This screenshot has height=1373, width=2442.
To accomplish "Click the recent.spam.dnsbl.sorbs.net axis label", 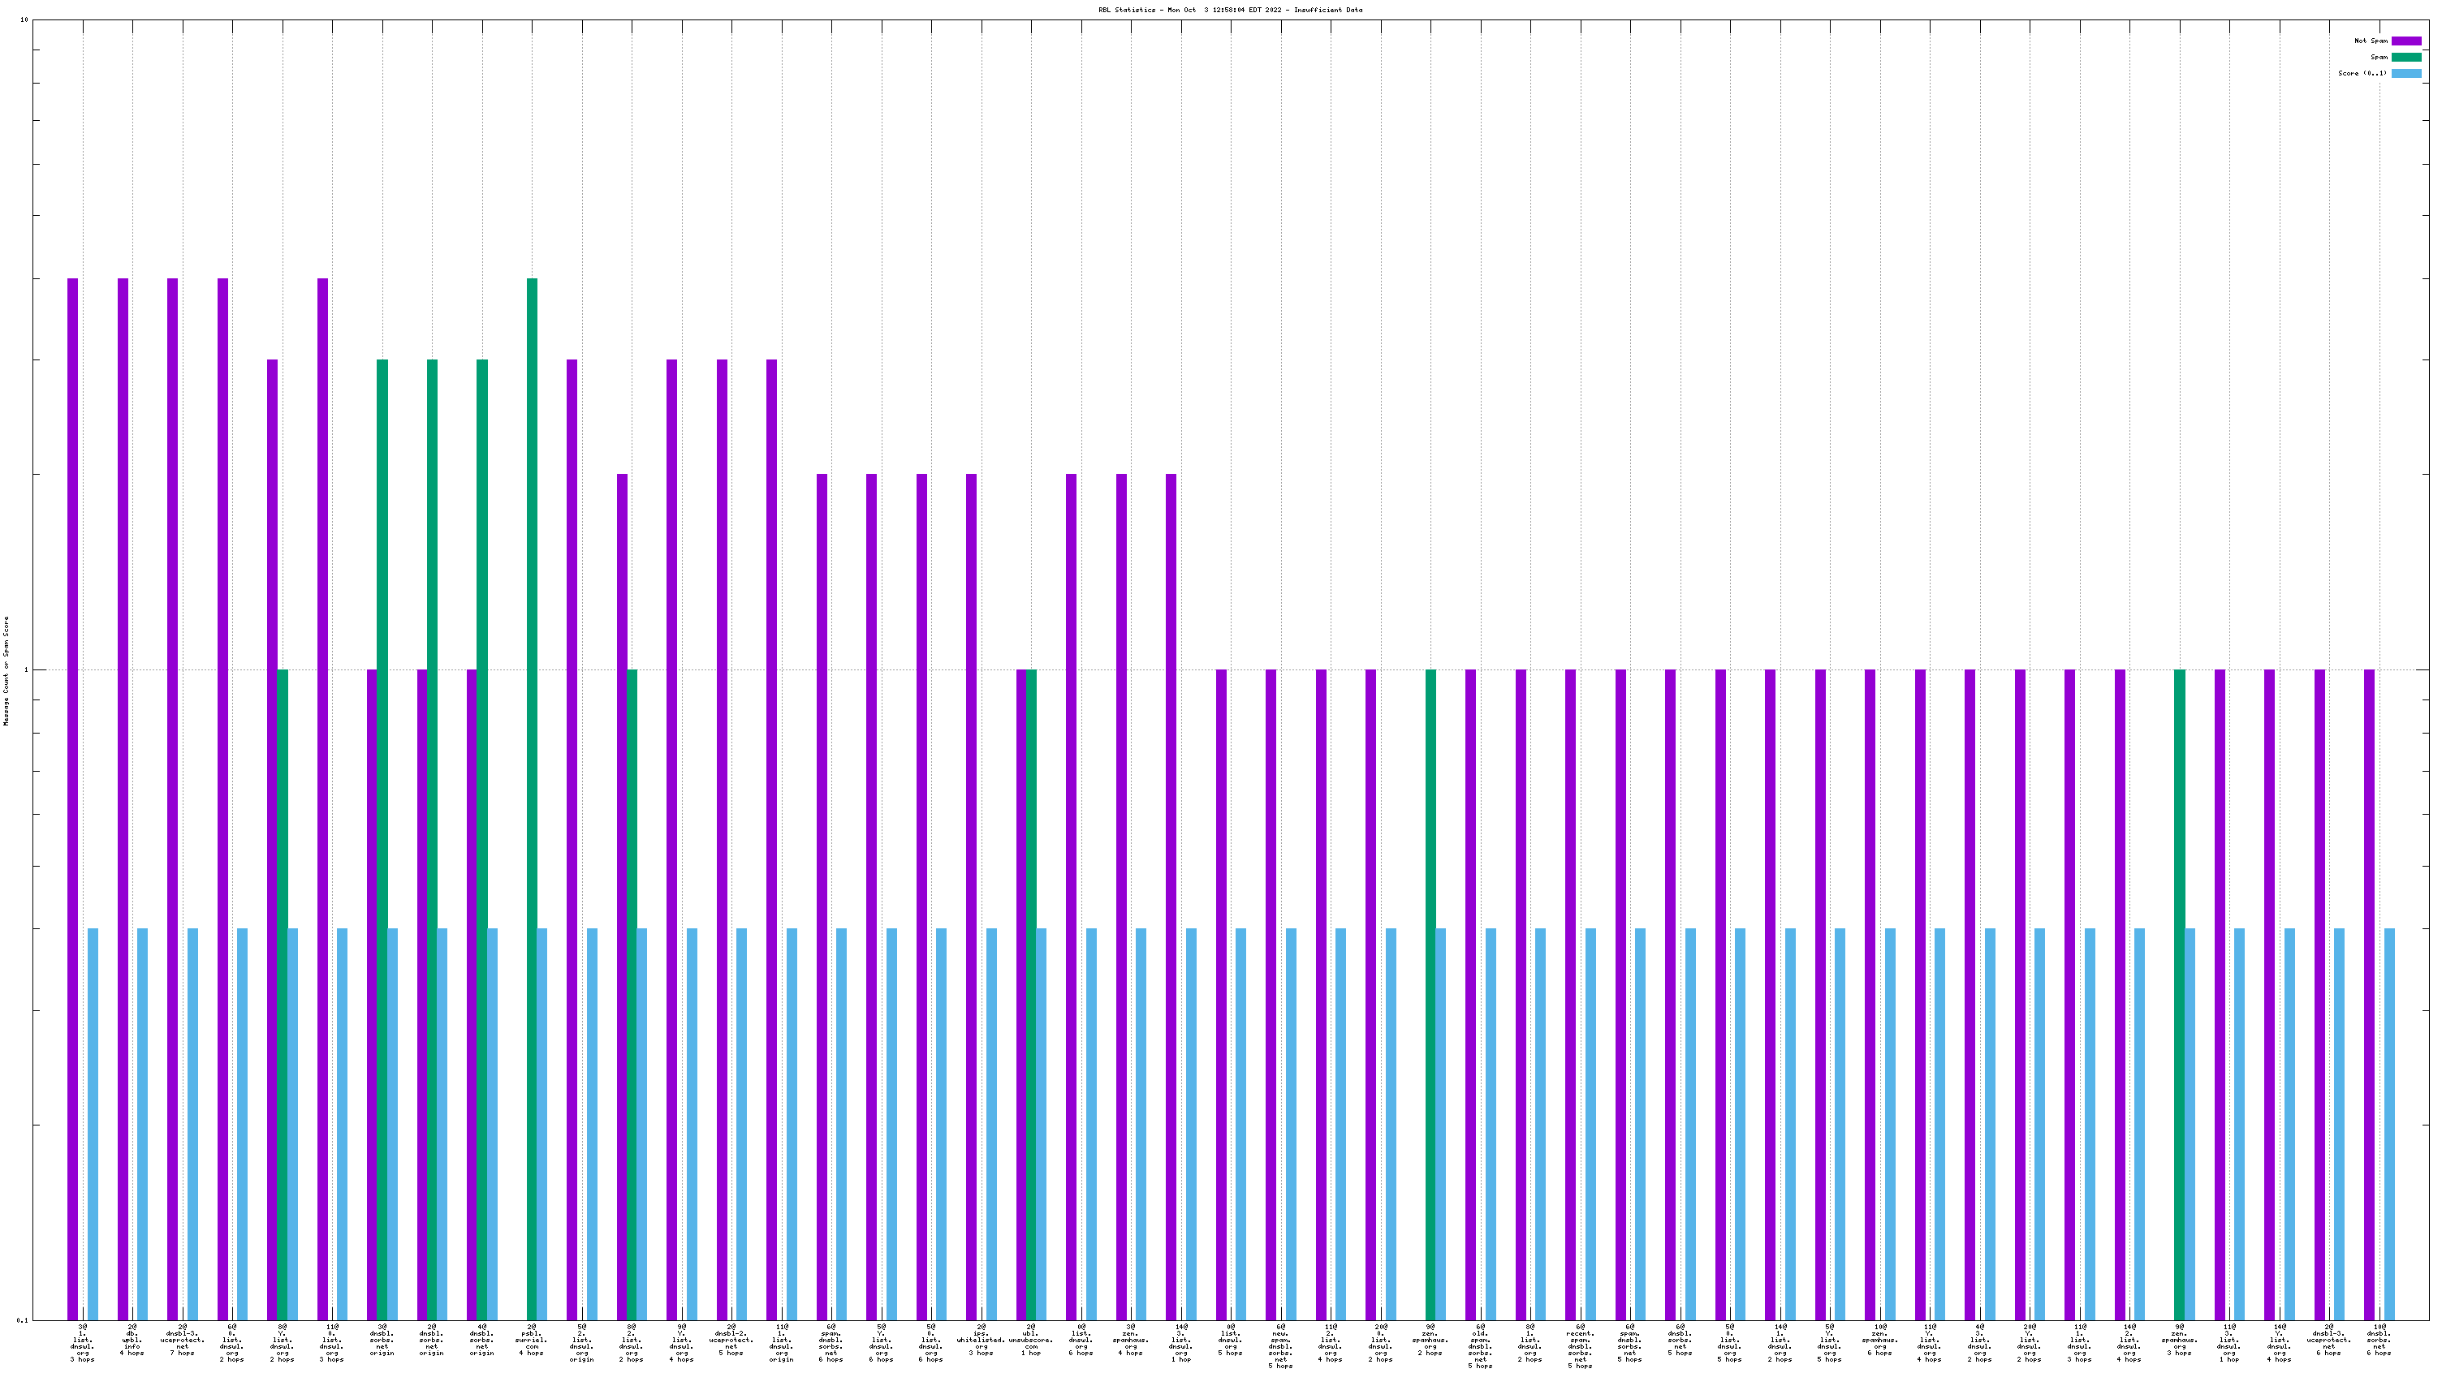I will [1579, 1346].
